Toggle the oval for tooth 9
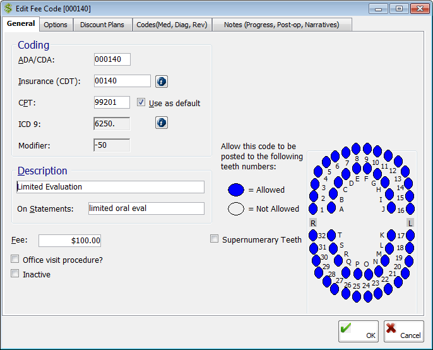This screenshot has height=350, width=433. pos(367,148)
